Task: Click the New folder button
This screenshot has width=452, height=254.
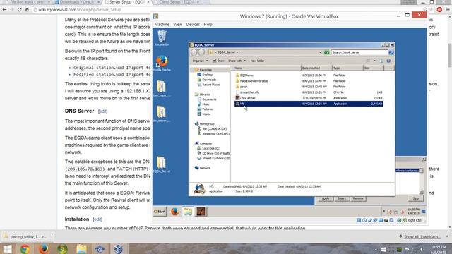Action: pyautogui.click(x=257, y=61)
